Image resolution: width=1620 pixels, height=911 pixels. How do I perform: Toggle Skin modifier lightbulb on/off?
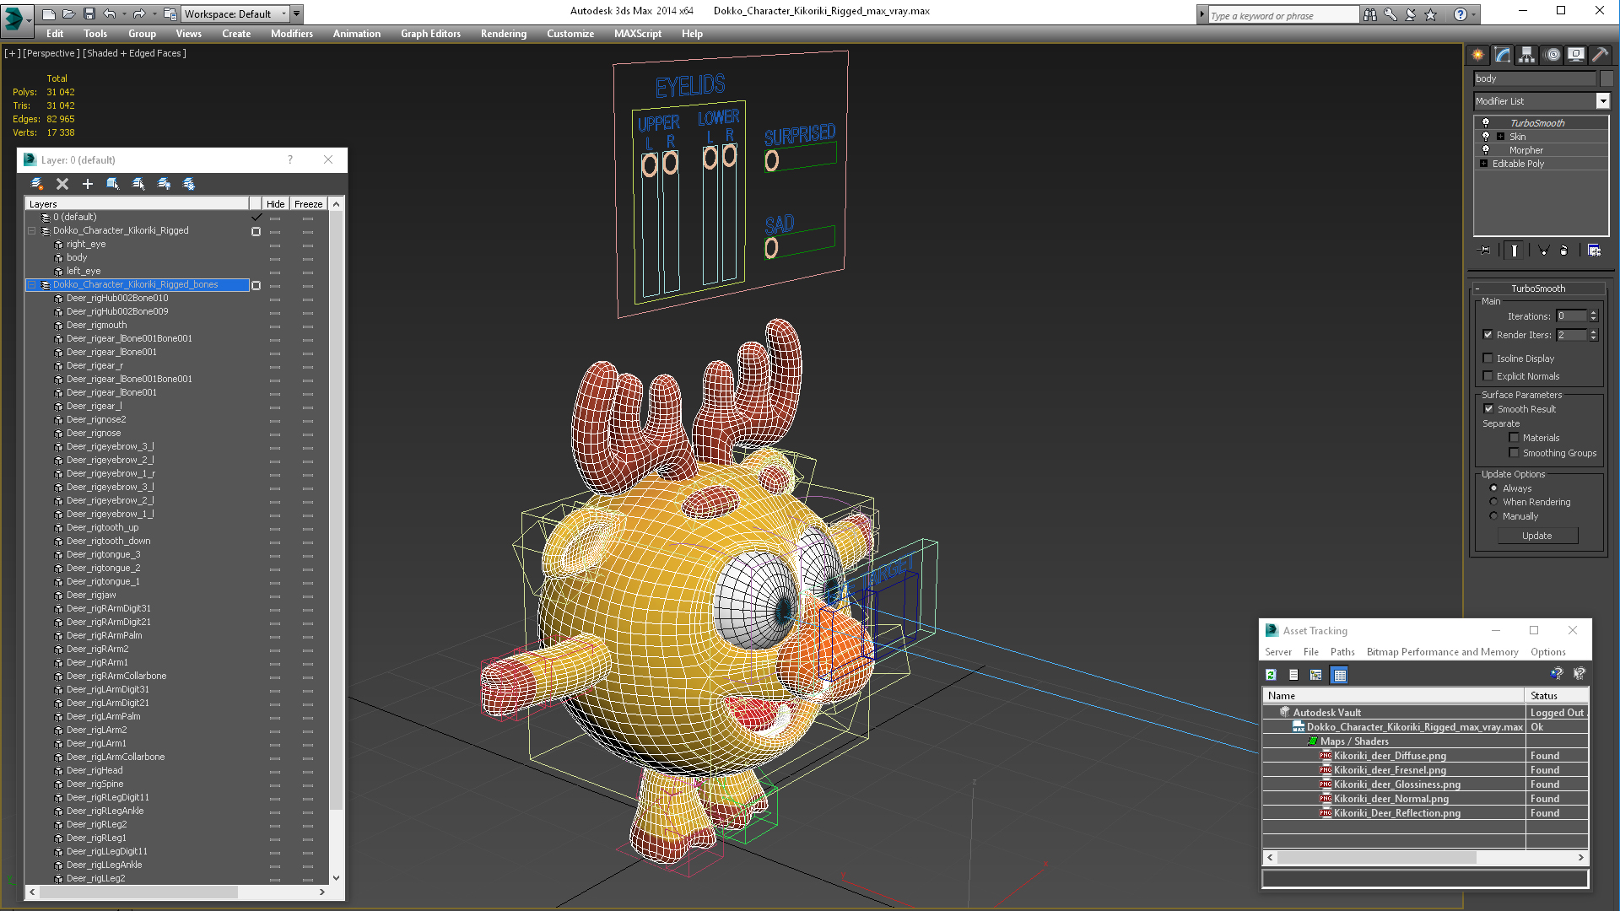[x=1486, y=136]
